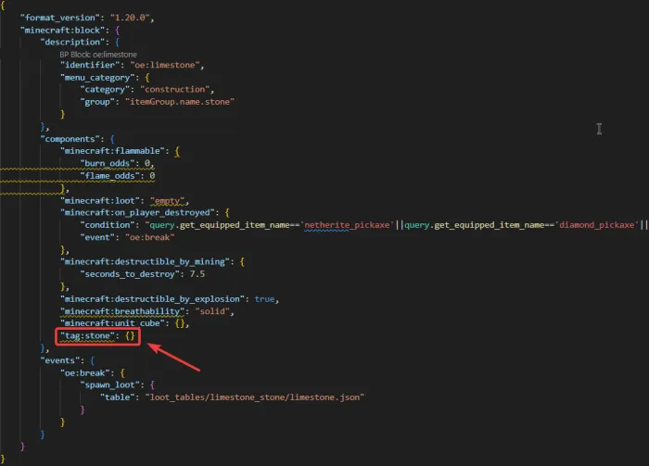Click the "menu_category" key

[x=97, y=78]
